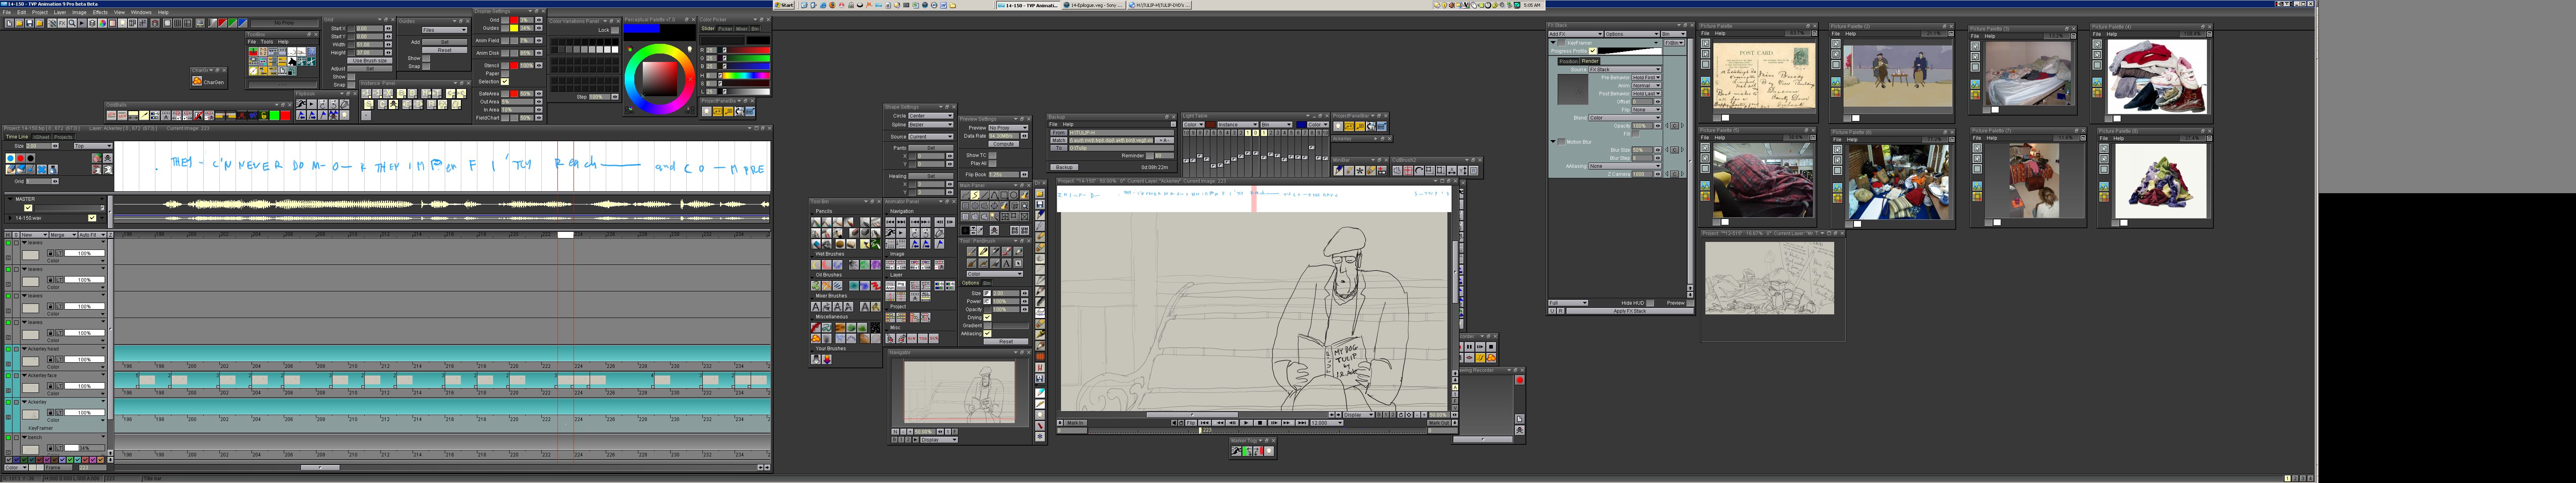Open the Circle Center dropdown in Shape Settings

point(931,116)
